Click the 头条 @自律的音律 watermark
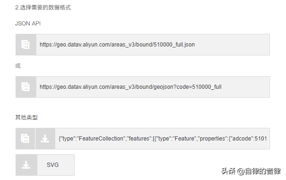Image resolution: width=286 pixels, height=180 pixels. pyautogui.click(x=251, y=171)
